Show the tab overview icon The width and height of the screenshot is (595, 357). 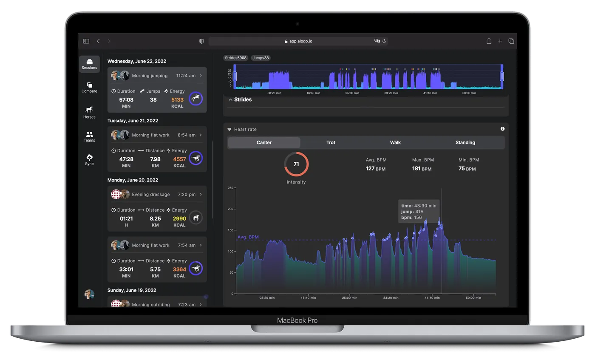511,41
